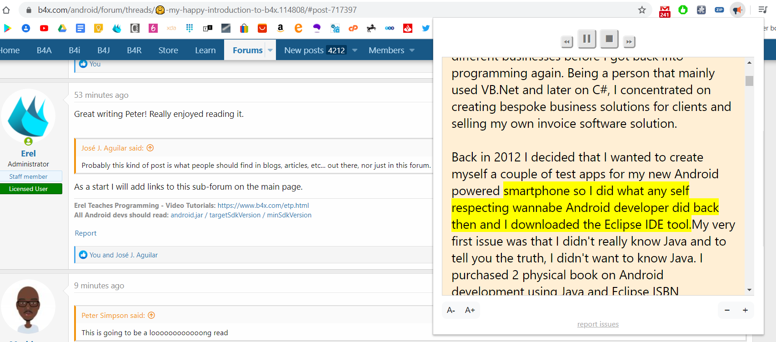The height and width of the screenshot is (342, 776).
Task: Jump to Peter Simpson's quoted post arrow
Action: tap(152, 315)
